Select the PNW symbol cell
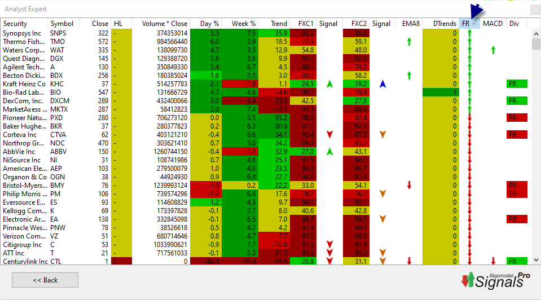 tap(58, 228)
